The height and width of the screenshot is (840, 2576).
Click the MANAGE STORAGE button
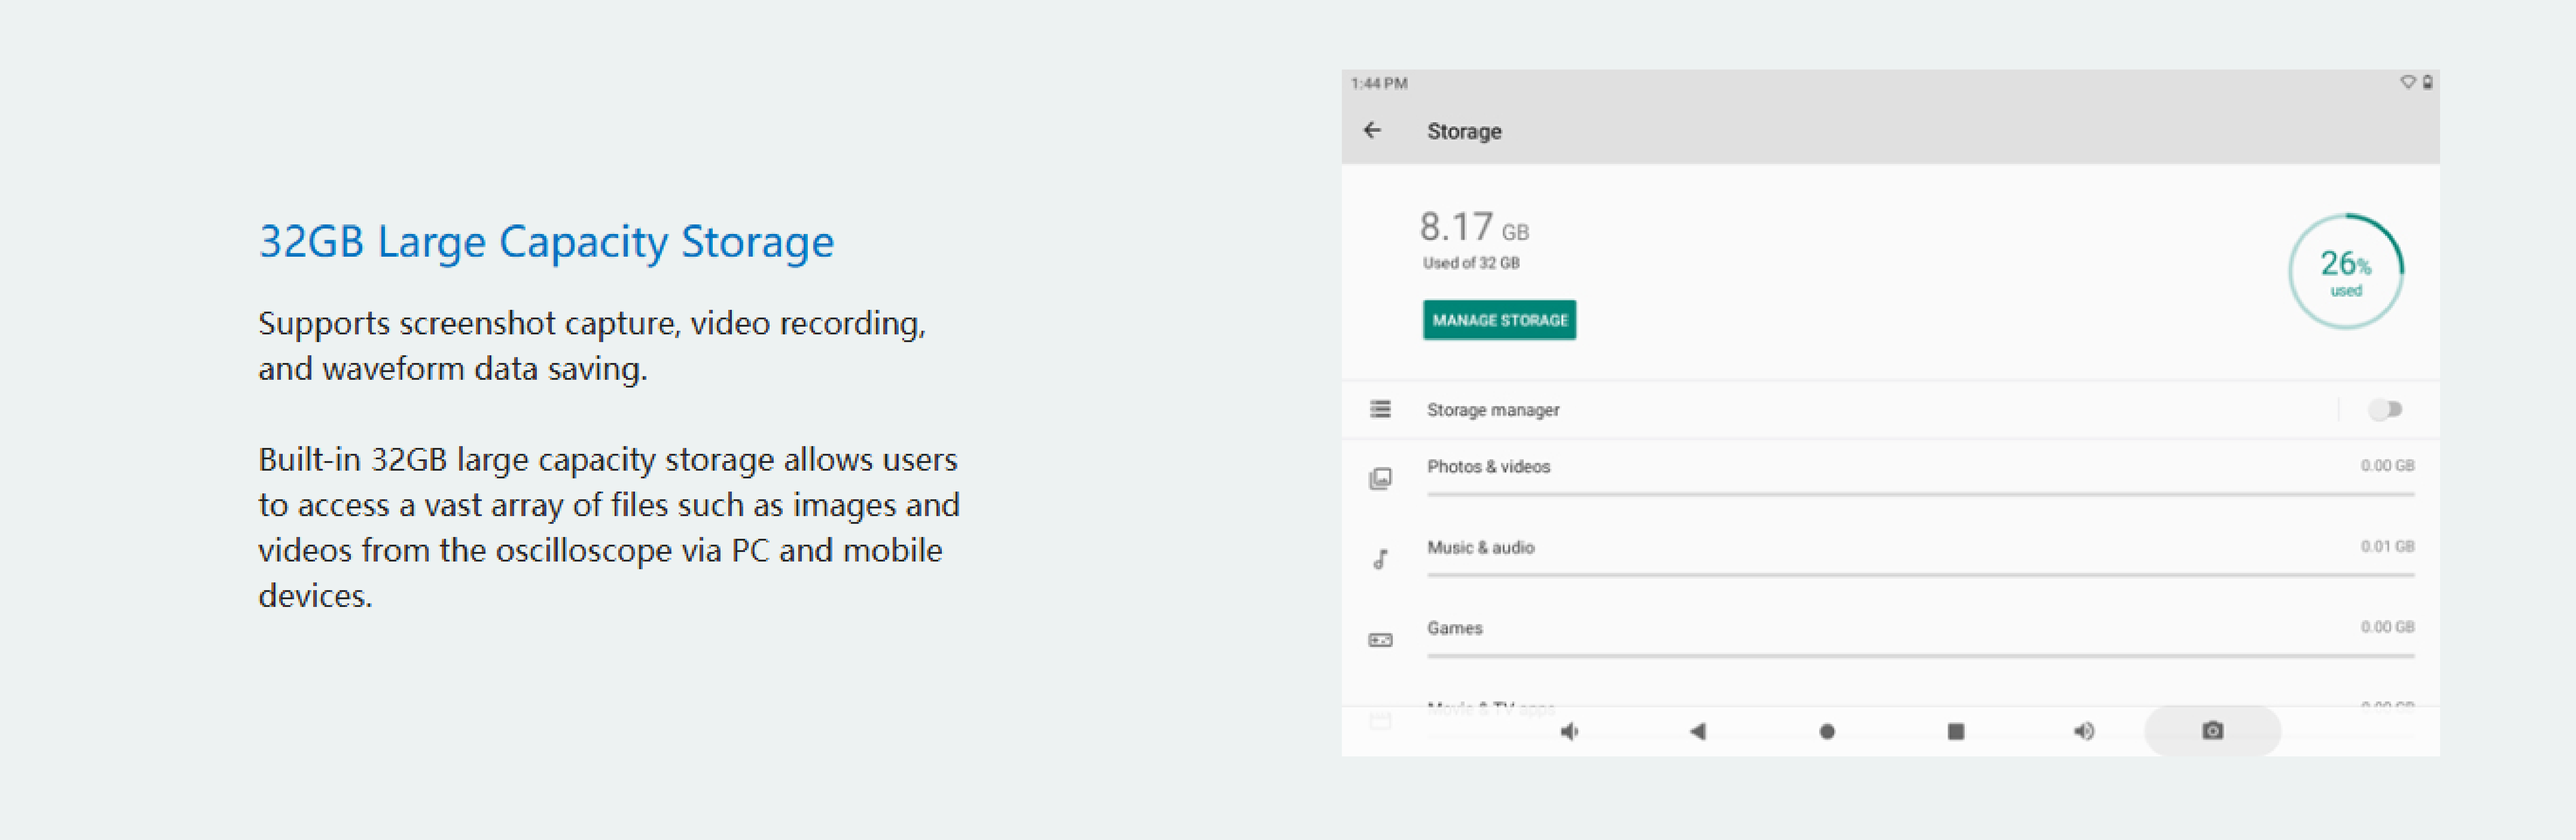[x=1499, y=320]
